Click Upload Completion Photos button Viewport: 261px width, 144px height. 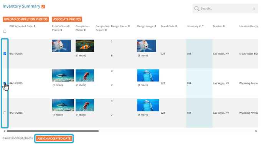pyautogui.click(x=26, y=19)
